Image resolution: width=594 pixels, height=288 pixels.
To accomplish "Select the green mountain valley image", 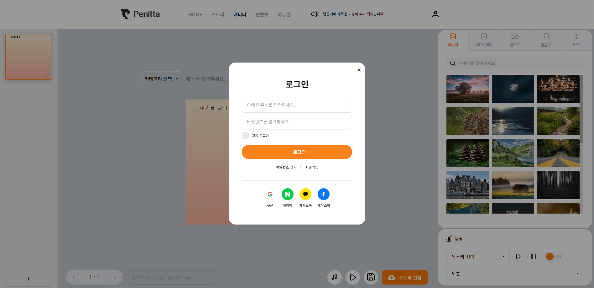I will (513, 153).
